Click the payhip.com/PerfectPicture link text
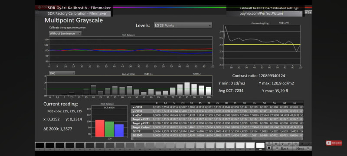The width and height of the screenshot is (347, 156). 261,13
